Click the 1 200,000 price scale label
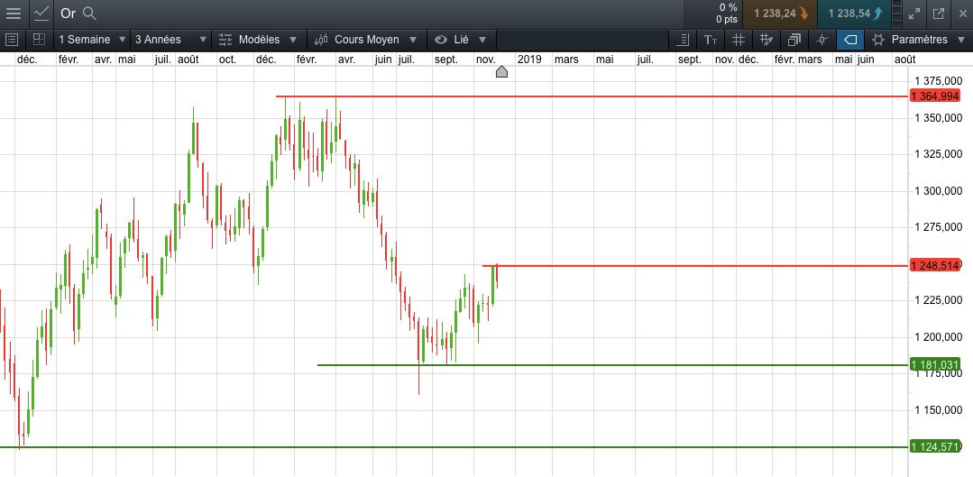973x477 pixels. 939,337
